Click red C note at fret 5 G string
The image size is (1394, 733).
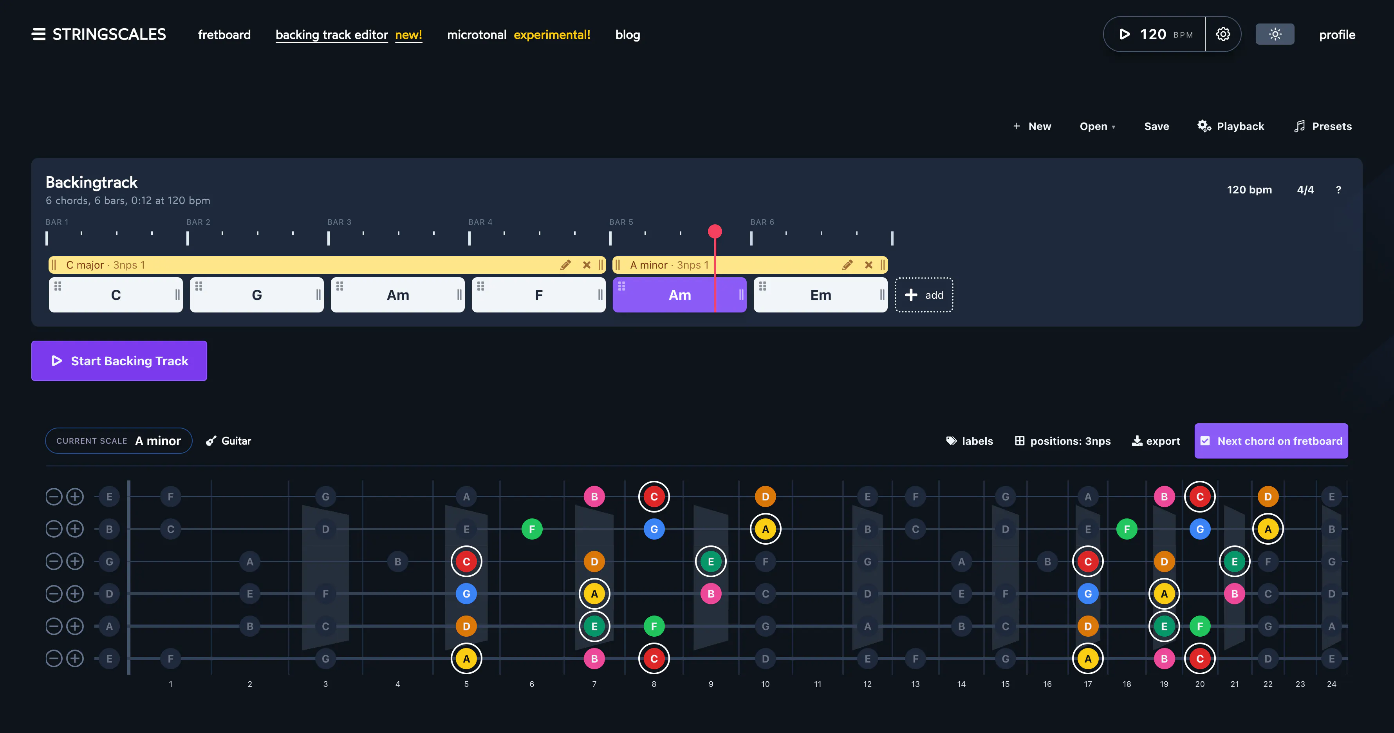pos(466,561)
